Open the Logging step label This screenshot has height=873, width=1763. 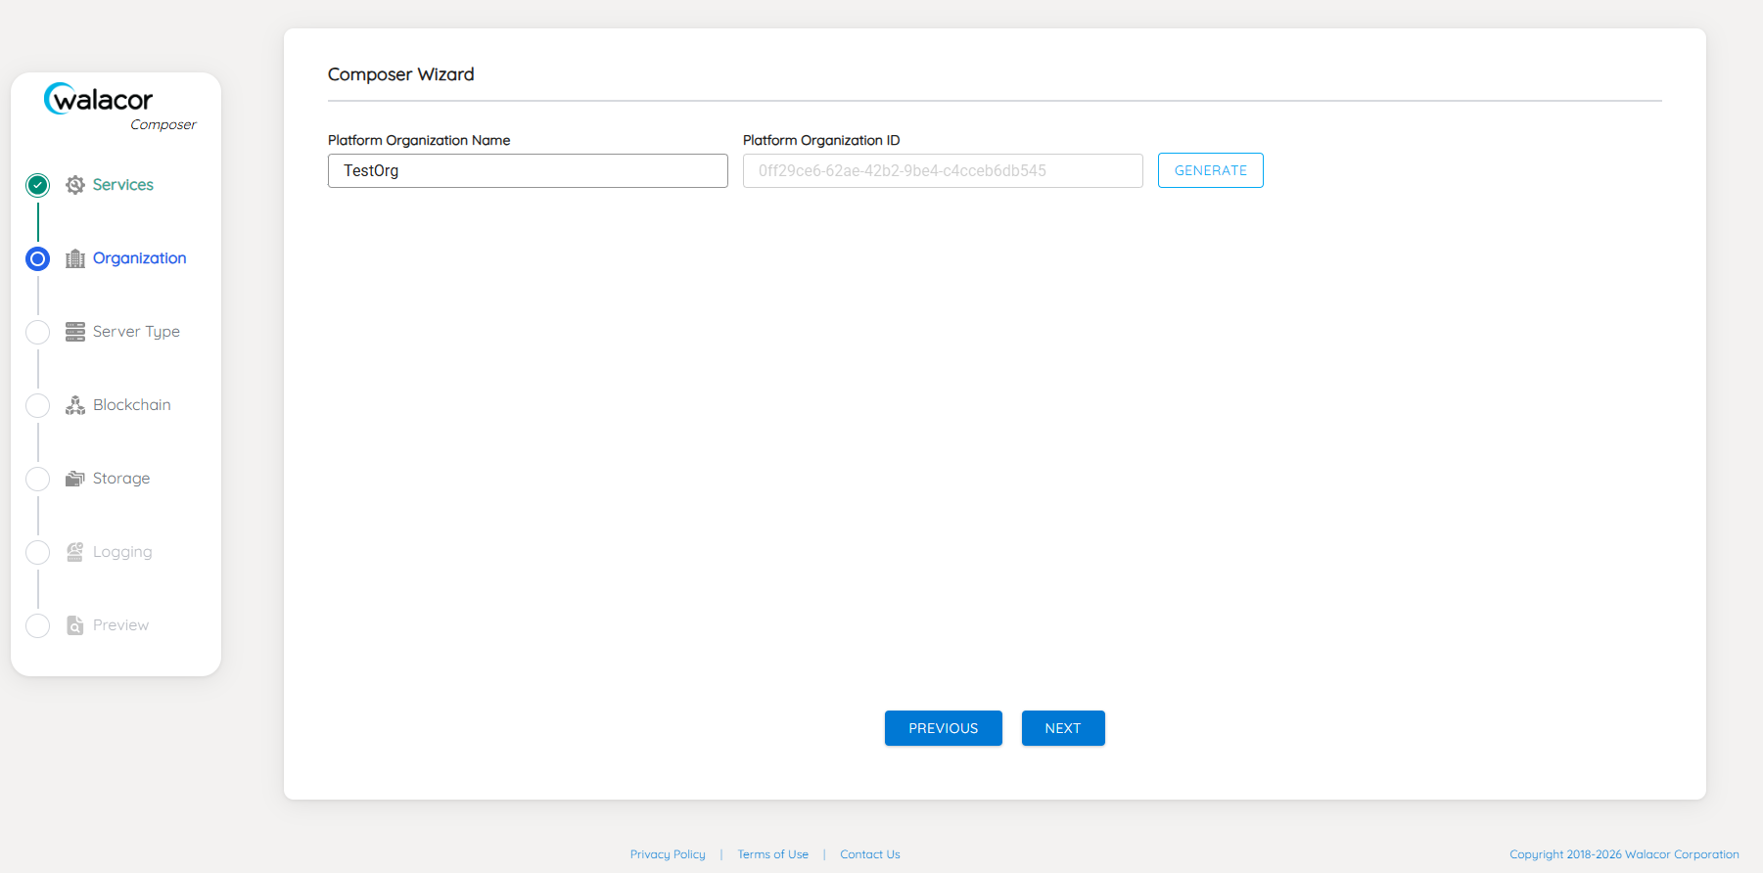(x=122, y=552)
